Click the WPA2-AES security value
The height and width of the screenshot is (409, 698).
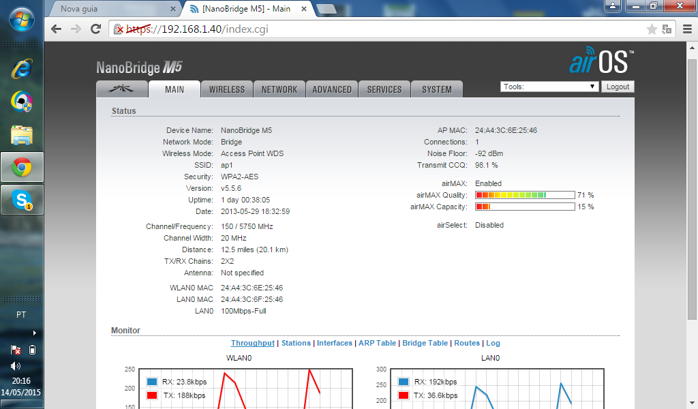coord(239,177)
